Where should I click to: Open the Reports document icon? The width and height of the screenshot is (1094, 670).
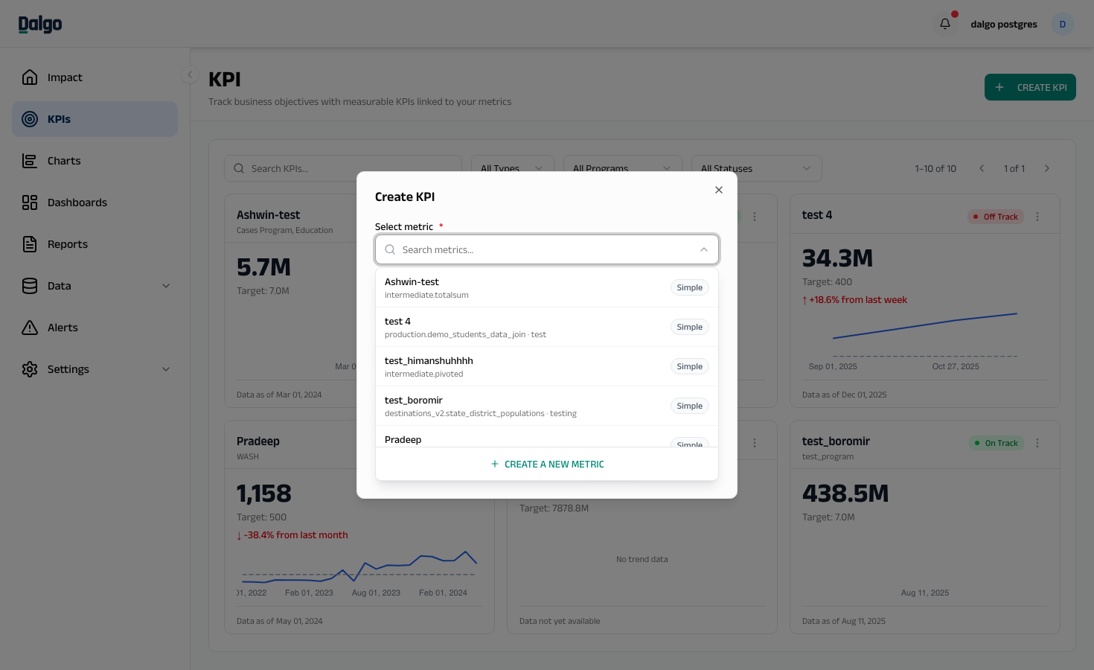(x=30, y=244)
